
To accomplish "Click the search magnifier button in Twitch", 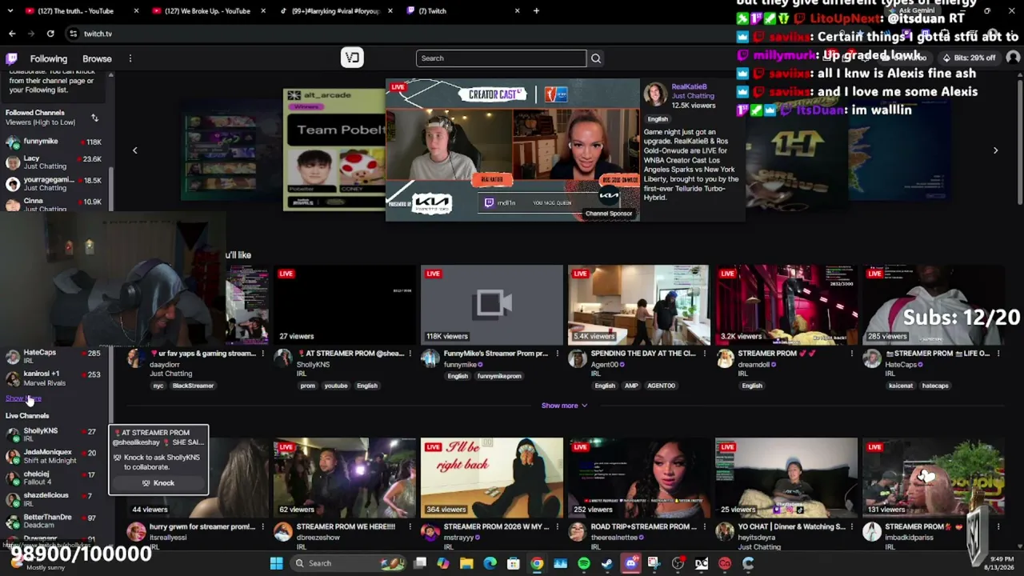I will [x=596, y=58].
